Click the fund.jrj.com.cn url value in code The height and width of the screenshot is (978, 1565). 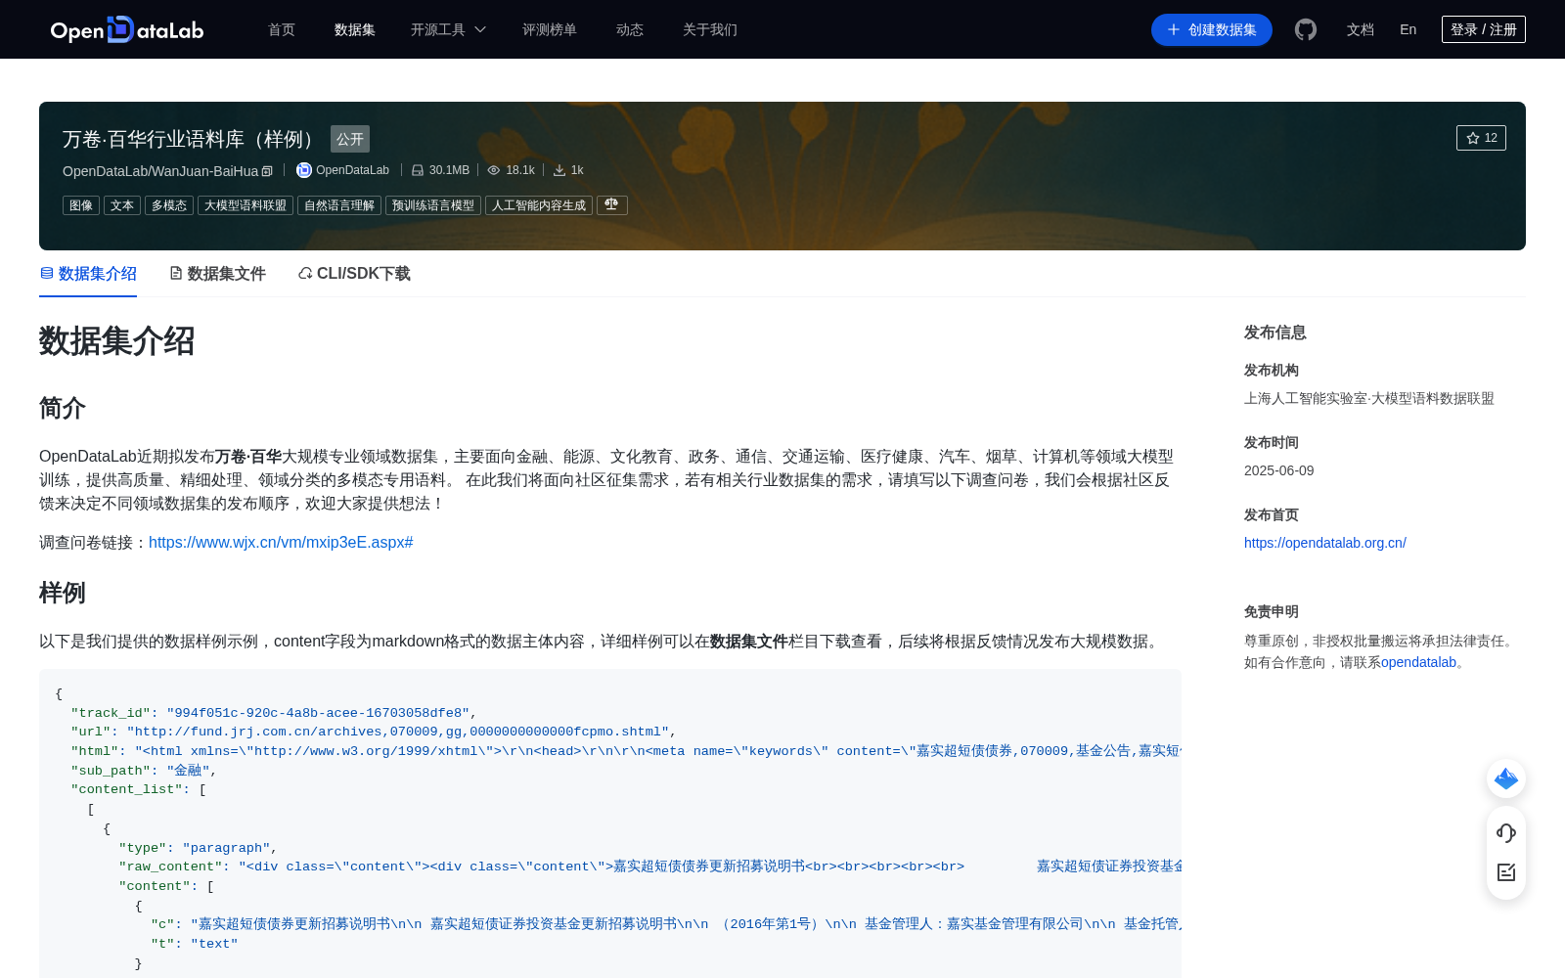398,732
